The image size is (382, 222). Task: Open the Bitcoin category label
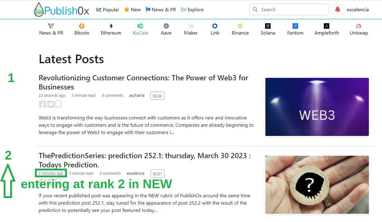(81, 33)
